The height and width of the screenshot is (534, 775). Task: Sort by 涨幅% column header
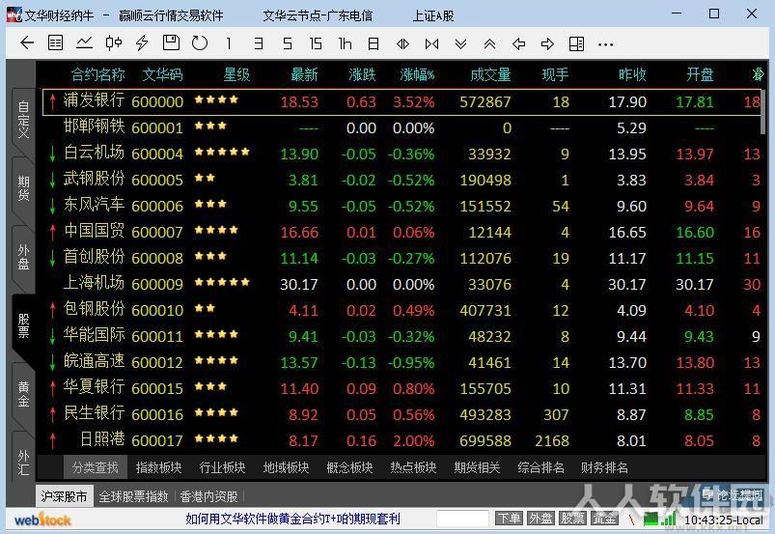[x=417, y=74]
